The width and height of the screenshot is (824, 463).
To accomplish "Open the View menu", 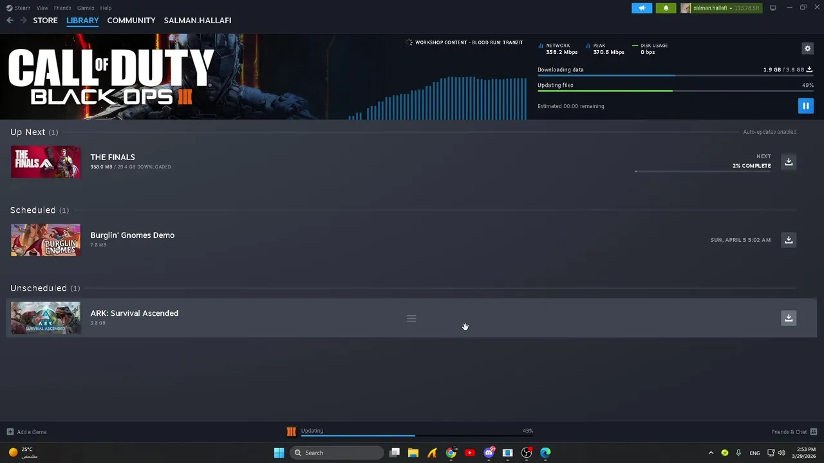I will (x=42, y=8).
